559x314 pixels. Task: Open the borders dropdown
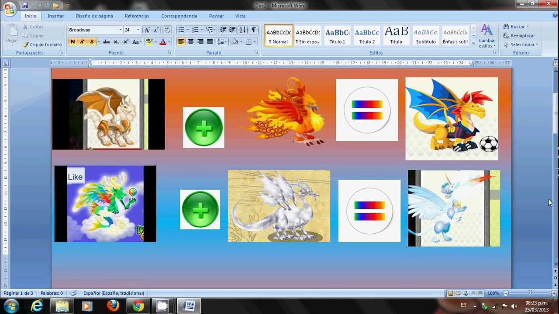[x=255, y=42]
